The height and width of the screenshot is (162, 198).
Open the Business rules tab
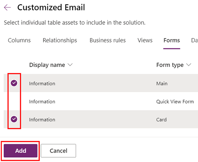[108, 40]
